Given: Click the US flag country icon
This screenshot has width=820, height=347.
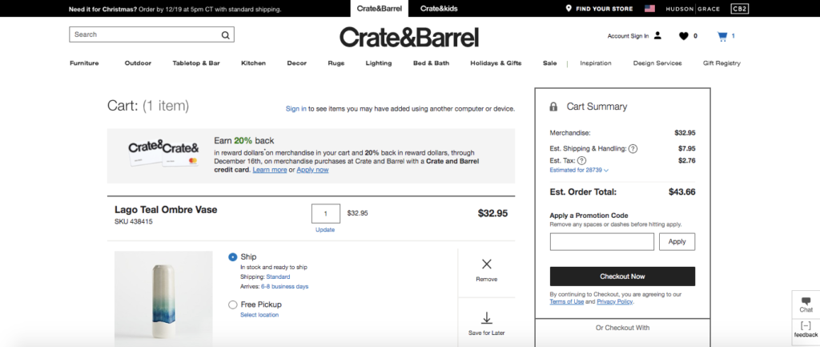Looking at the screenshot, I should pyautogui.click(x=649, y=8).
